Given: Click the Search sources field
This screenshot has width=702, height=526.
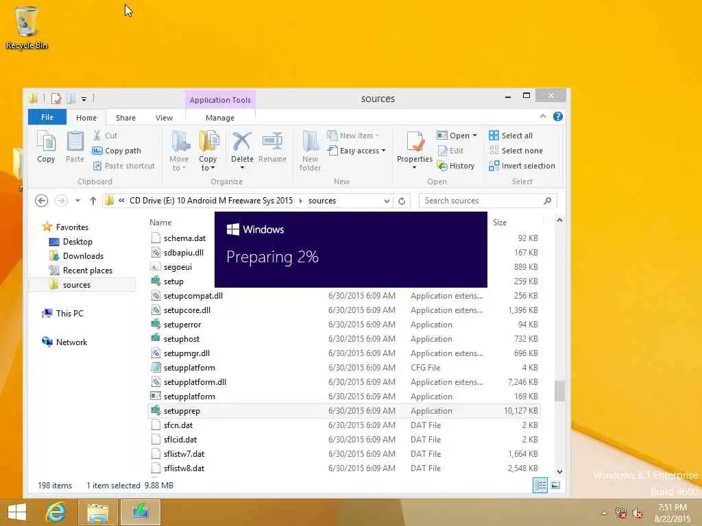Looking at the screenshot, I should (x=487, y=201).
